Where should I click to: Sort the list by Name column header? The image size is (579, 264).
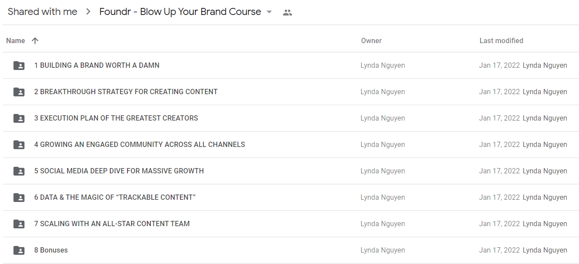tap(15, 40)
